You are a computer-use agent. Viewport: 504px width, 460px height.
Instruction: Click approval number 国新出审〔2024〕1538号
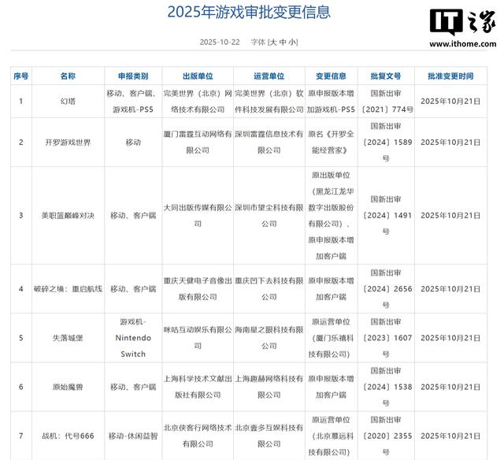click(x=386, y=387)
